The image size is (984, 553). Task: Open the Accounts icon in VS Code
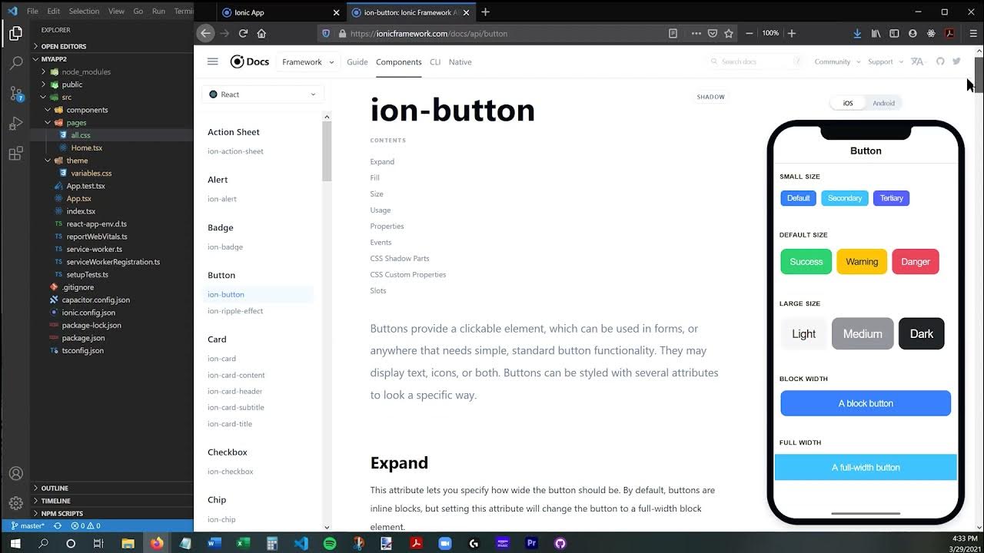tap(15, 474)
